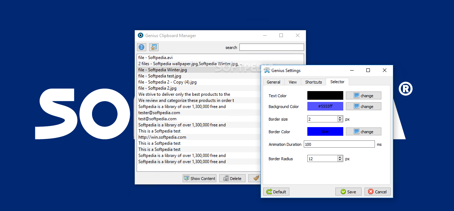Click the #5555ff Background Color swatch
Viewport: 454px width, 211px height.
coord(325,106)
